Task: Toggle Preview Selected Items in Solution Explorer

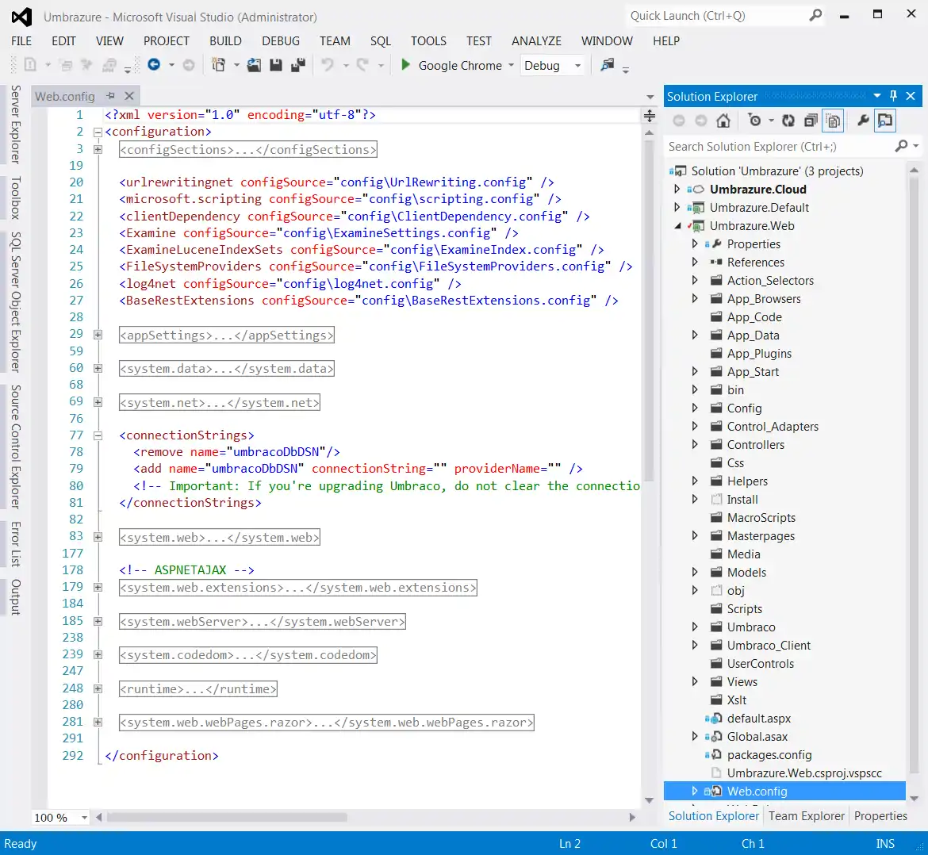Action: (885, 121)
